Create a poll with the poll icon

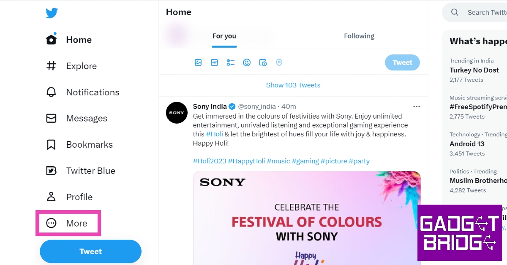(231, 62)
